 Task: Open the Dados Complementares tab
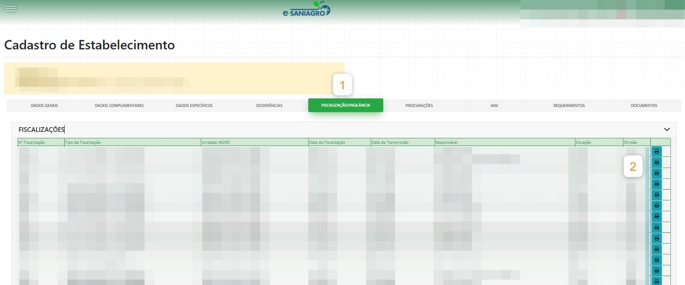[x=119, y=106]
